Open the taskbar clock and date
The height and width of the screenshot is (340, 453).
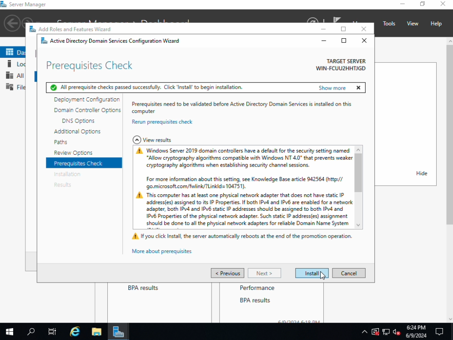click(x=416, y=332)
